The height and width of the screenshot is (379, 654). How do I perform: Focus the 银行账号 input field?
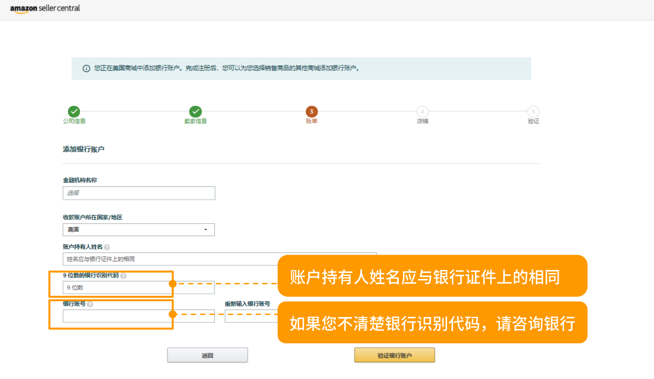[139, 316]
